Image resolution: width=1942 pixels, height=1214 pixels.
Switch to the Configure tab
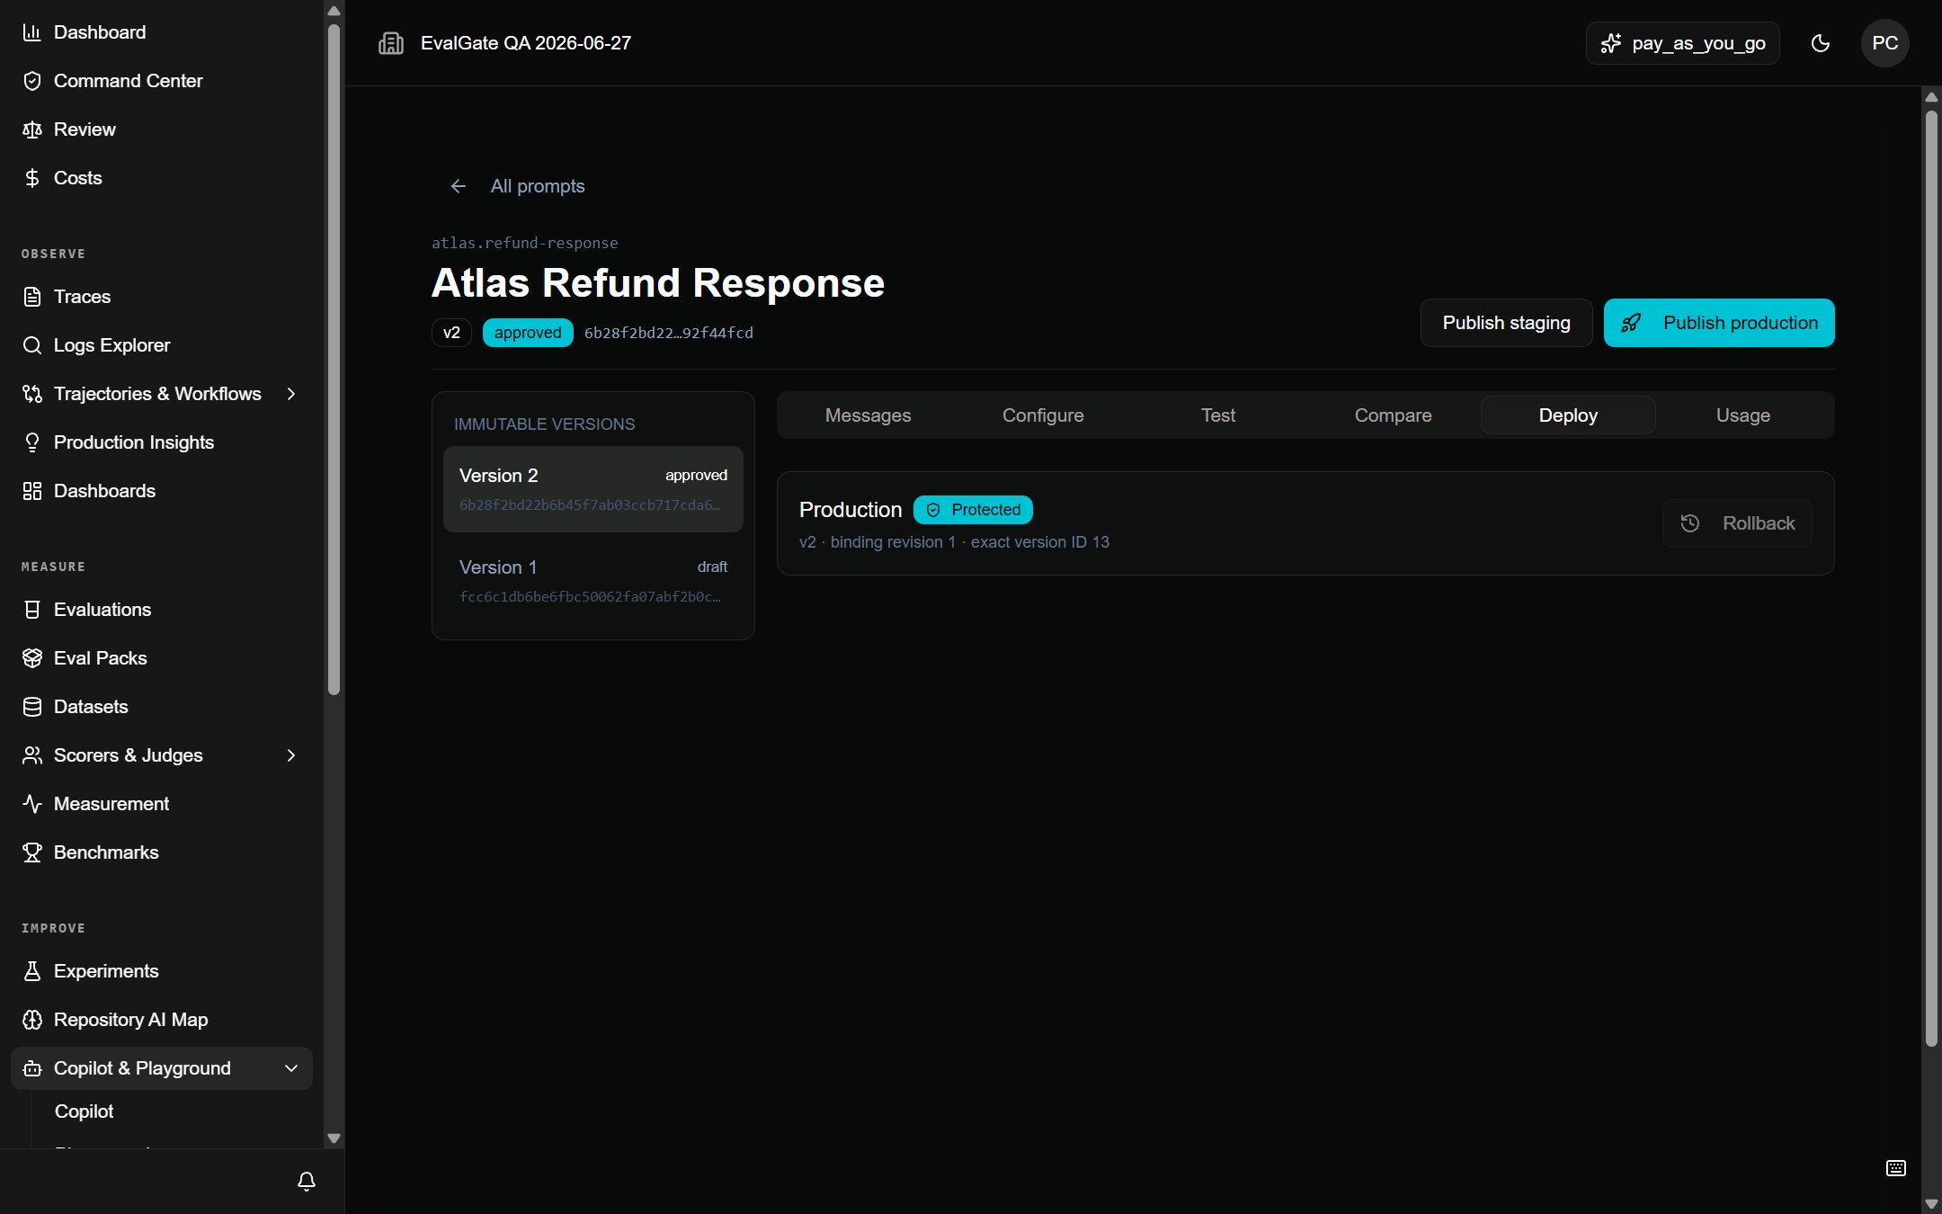1043,415
